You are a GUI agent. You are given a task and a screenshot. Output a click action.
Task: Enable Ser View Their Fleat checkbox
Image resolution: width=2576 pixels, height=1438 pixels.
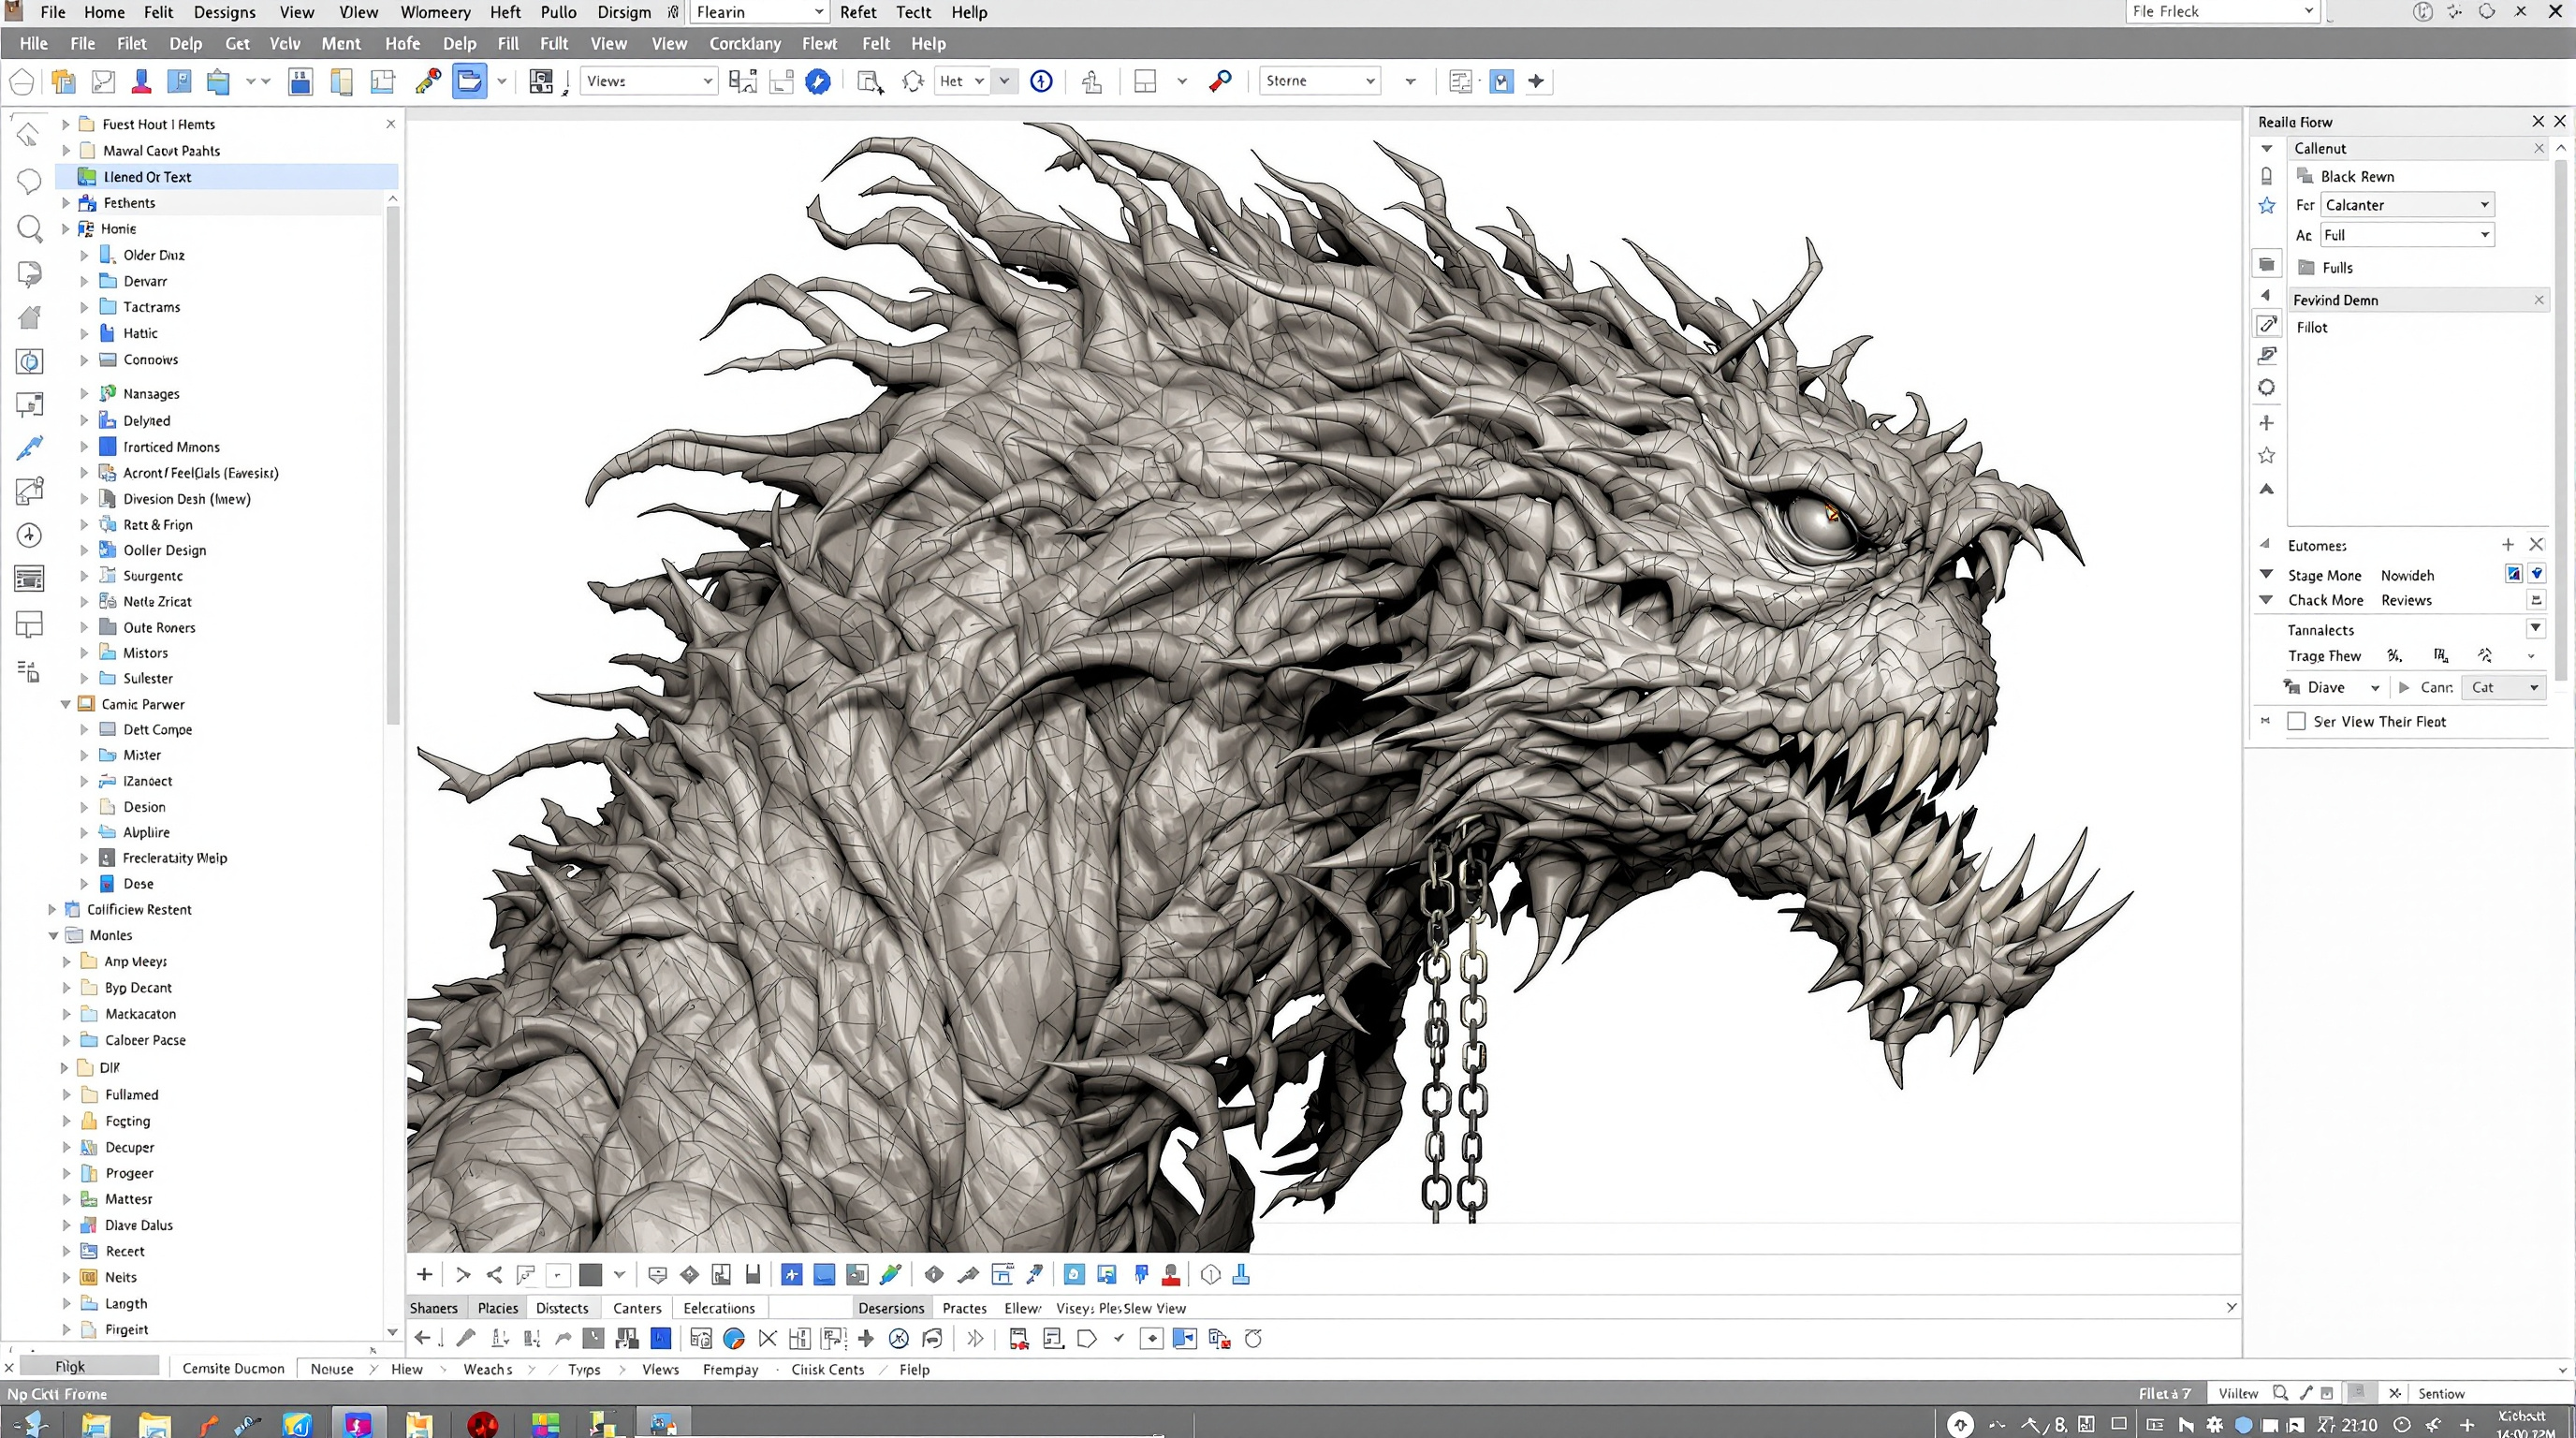click(x=2297, y=721)
